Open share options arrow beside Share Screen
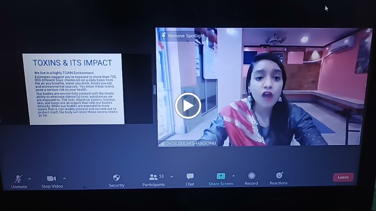376x211 pixels. [x=234, y=176]
